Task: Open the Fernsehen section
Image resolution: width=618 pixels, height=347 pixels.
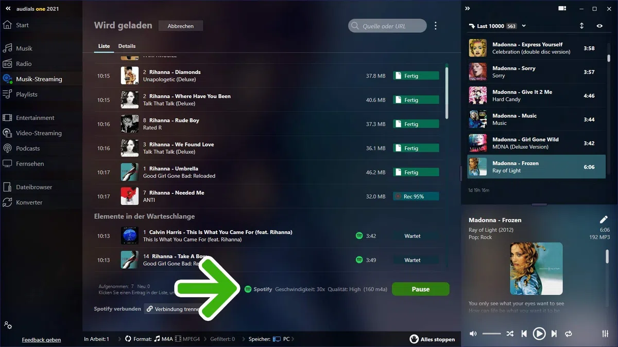Action: point(23,164)
